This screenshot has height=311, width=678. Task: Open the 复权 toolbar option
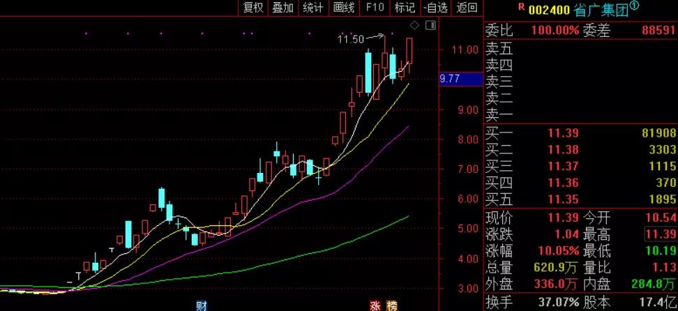[x=253, y=8]
